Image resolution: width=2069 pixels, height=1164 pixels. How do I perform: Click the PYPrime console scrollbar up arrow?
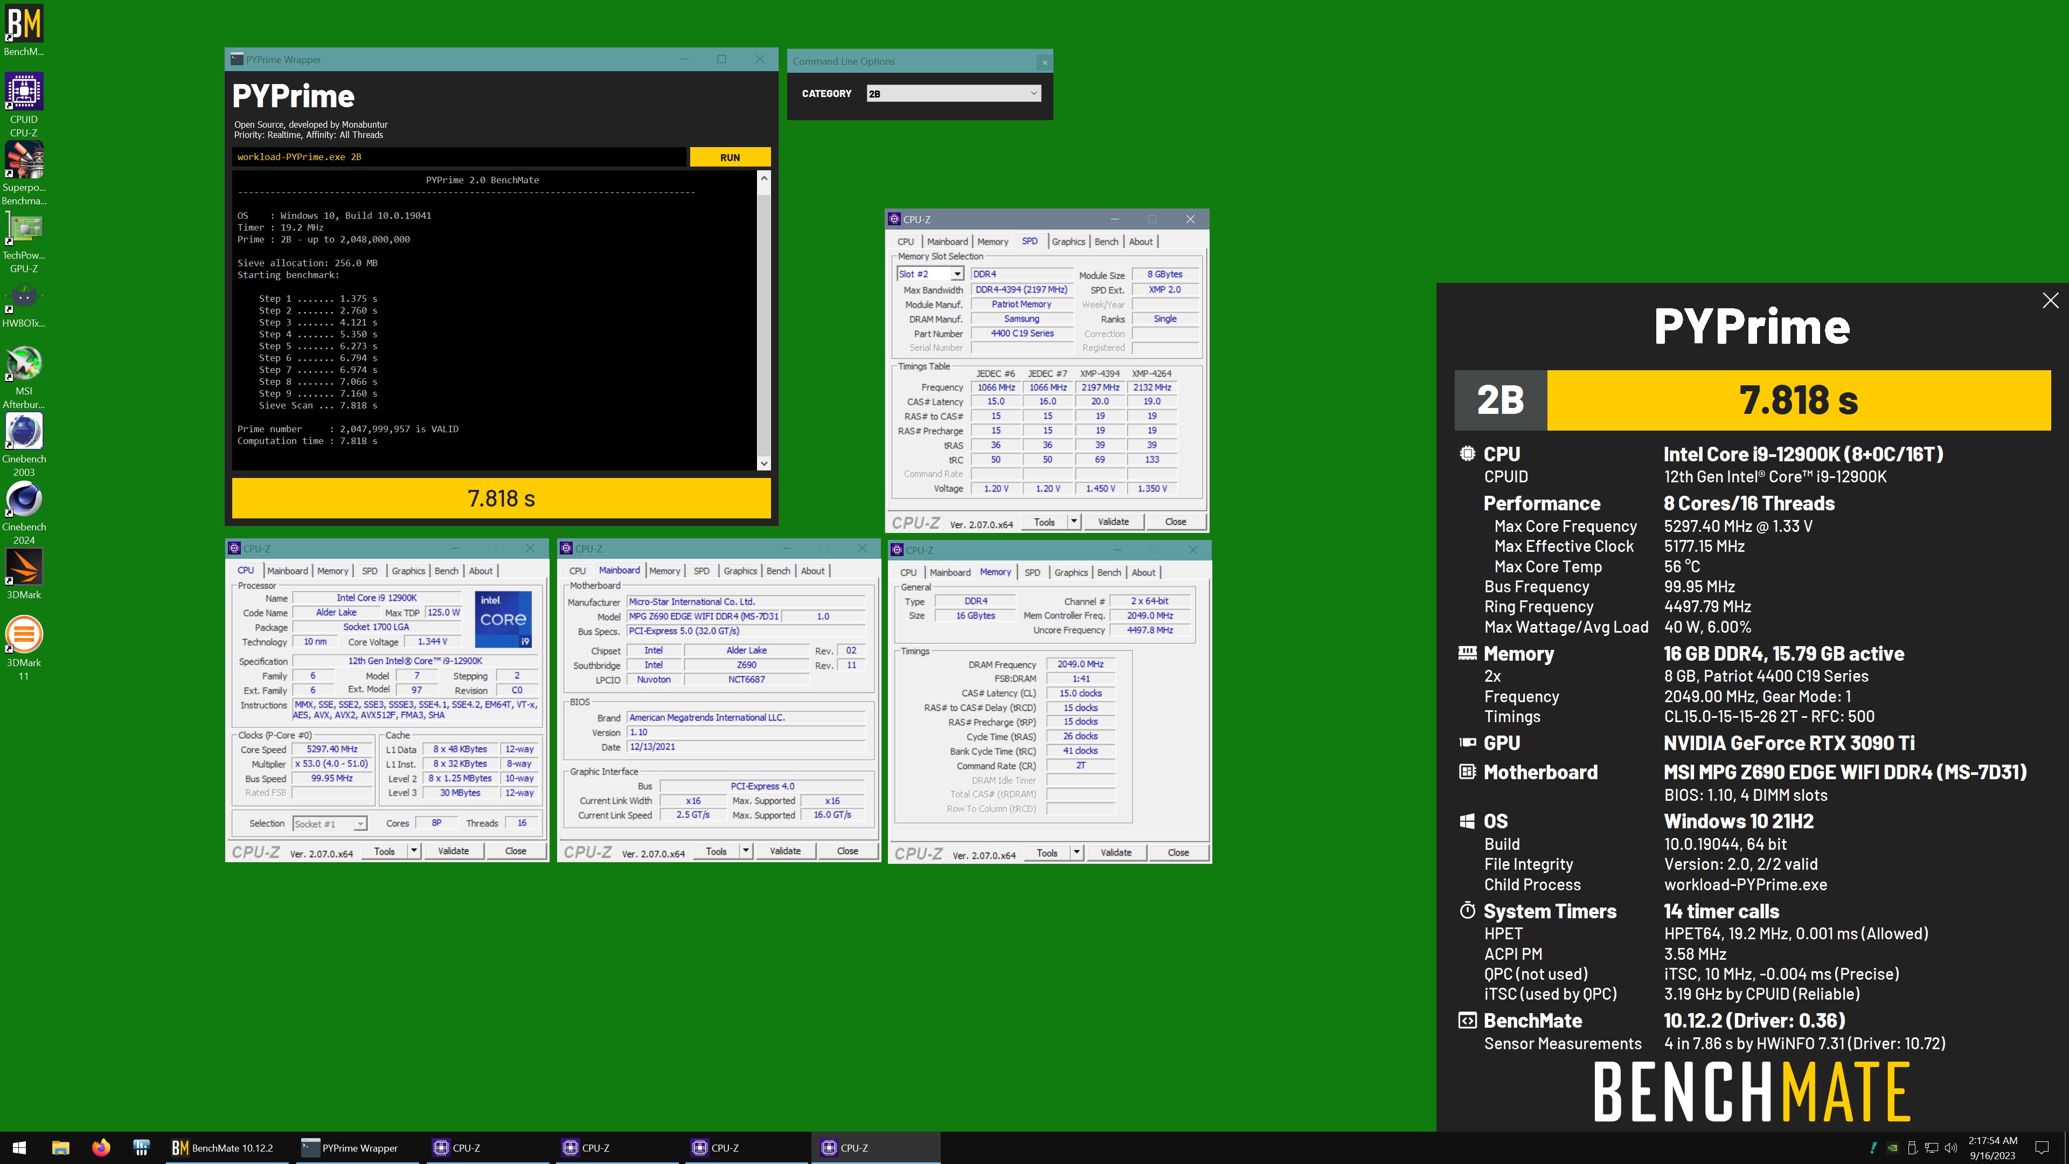pos(764,178)
